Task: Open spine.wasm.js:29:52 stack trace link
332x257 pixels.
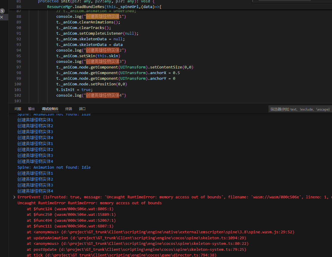Action: click(x=178, y=232)
